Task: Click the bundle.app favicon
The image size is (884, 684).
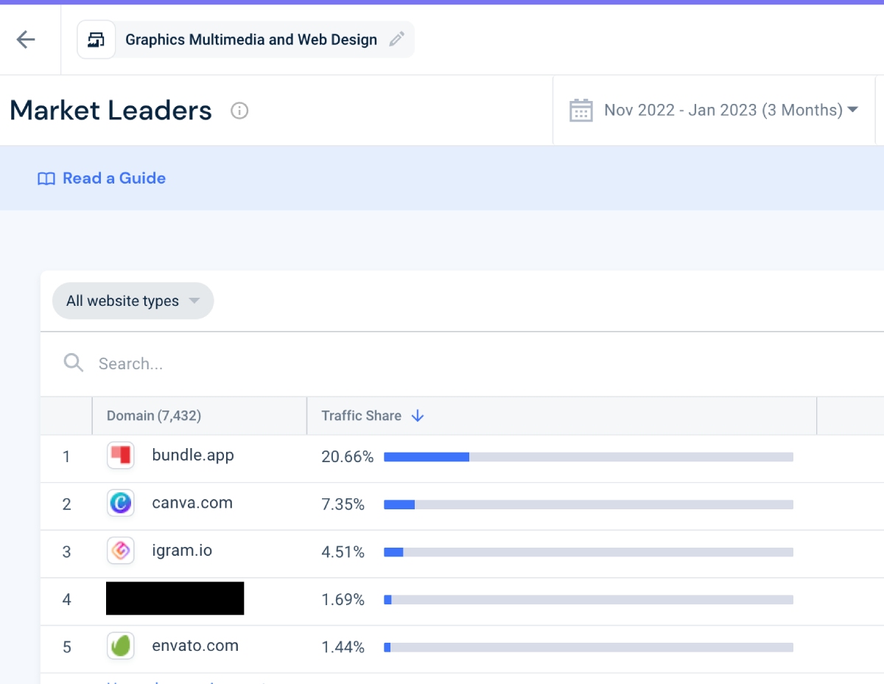Action: tap(120, 456)
